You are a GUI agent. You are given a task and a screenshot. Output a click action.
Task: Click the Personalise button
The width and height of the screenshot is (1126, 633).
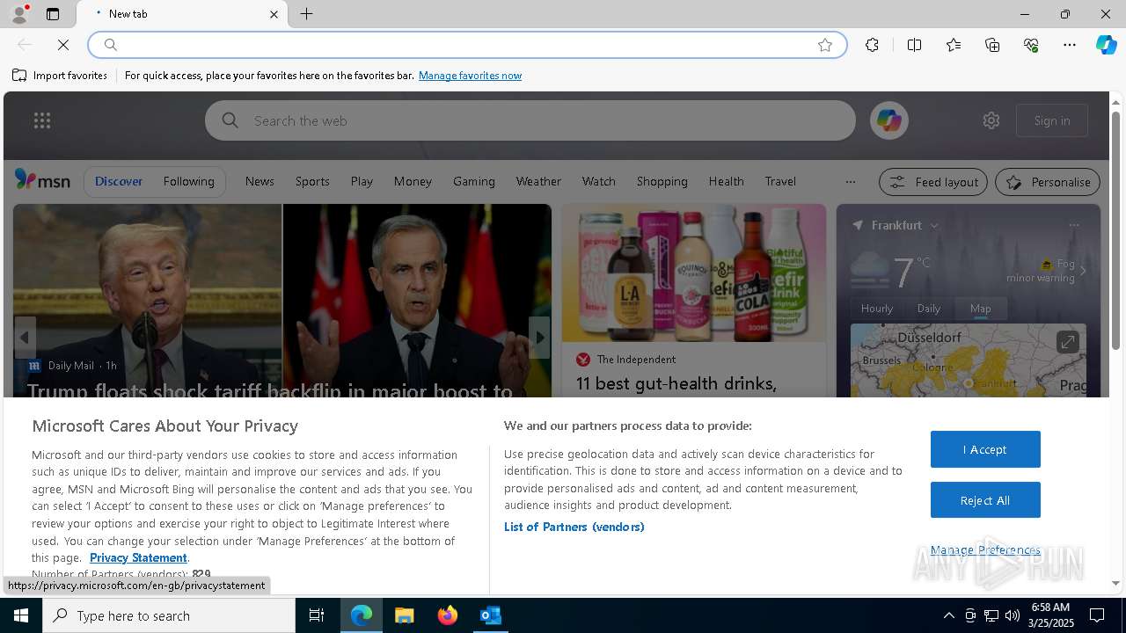coord(1048,182)
